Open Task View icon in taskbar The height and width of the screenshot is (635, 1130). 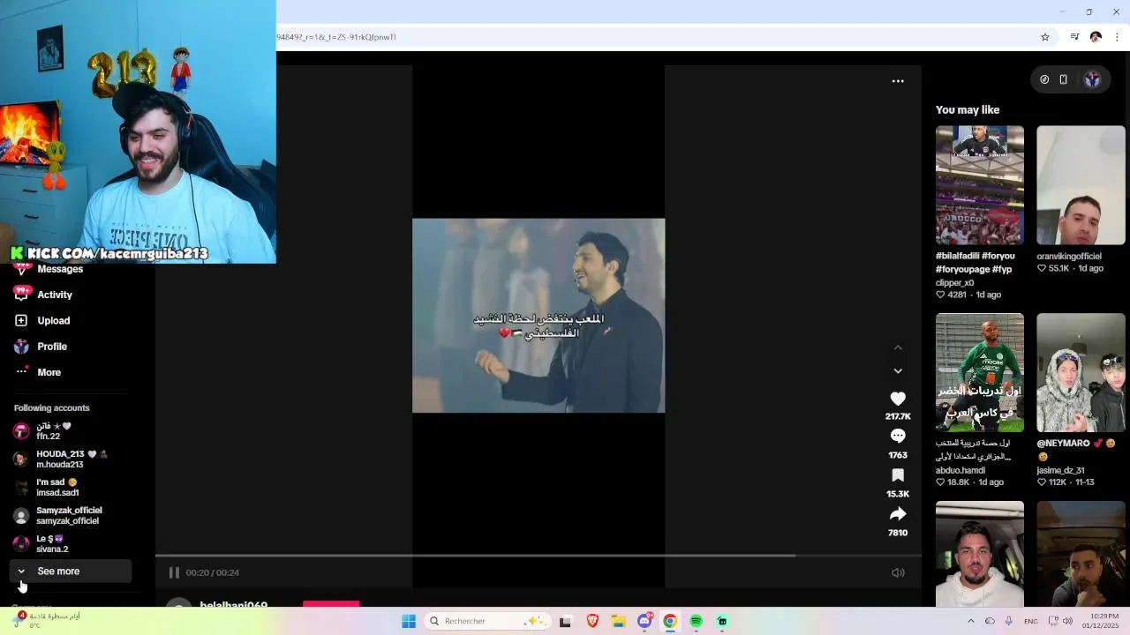coord(566,621)
